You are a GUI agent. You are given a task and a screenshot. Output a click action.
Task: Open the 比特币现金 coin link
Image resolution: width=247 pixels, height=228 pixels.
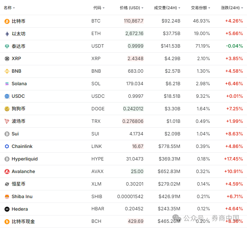tap(23, 221)
